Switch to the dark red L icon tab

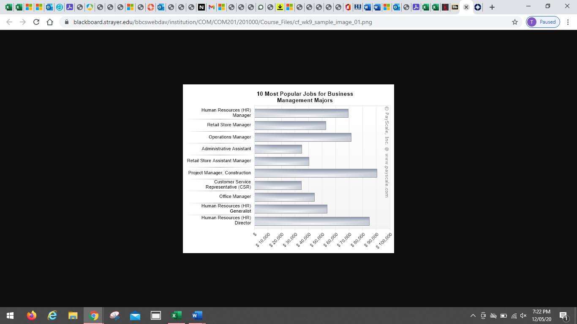click(445, 7)
